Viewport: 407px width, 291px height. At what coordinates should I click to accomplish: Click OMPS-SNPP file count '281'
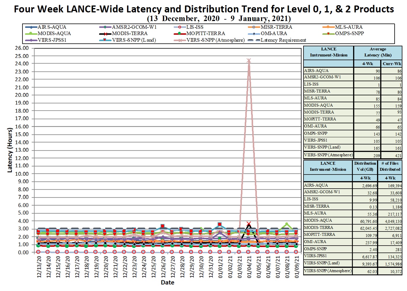pyautogui.click(x=399, y=250)
